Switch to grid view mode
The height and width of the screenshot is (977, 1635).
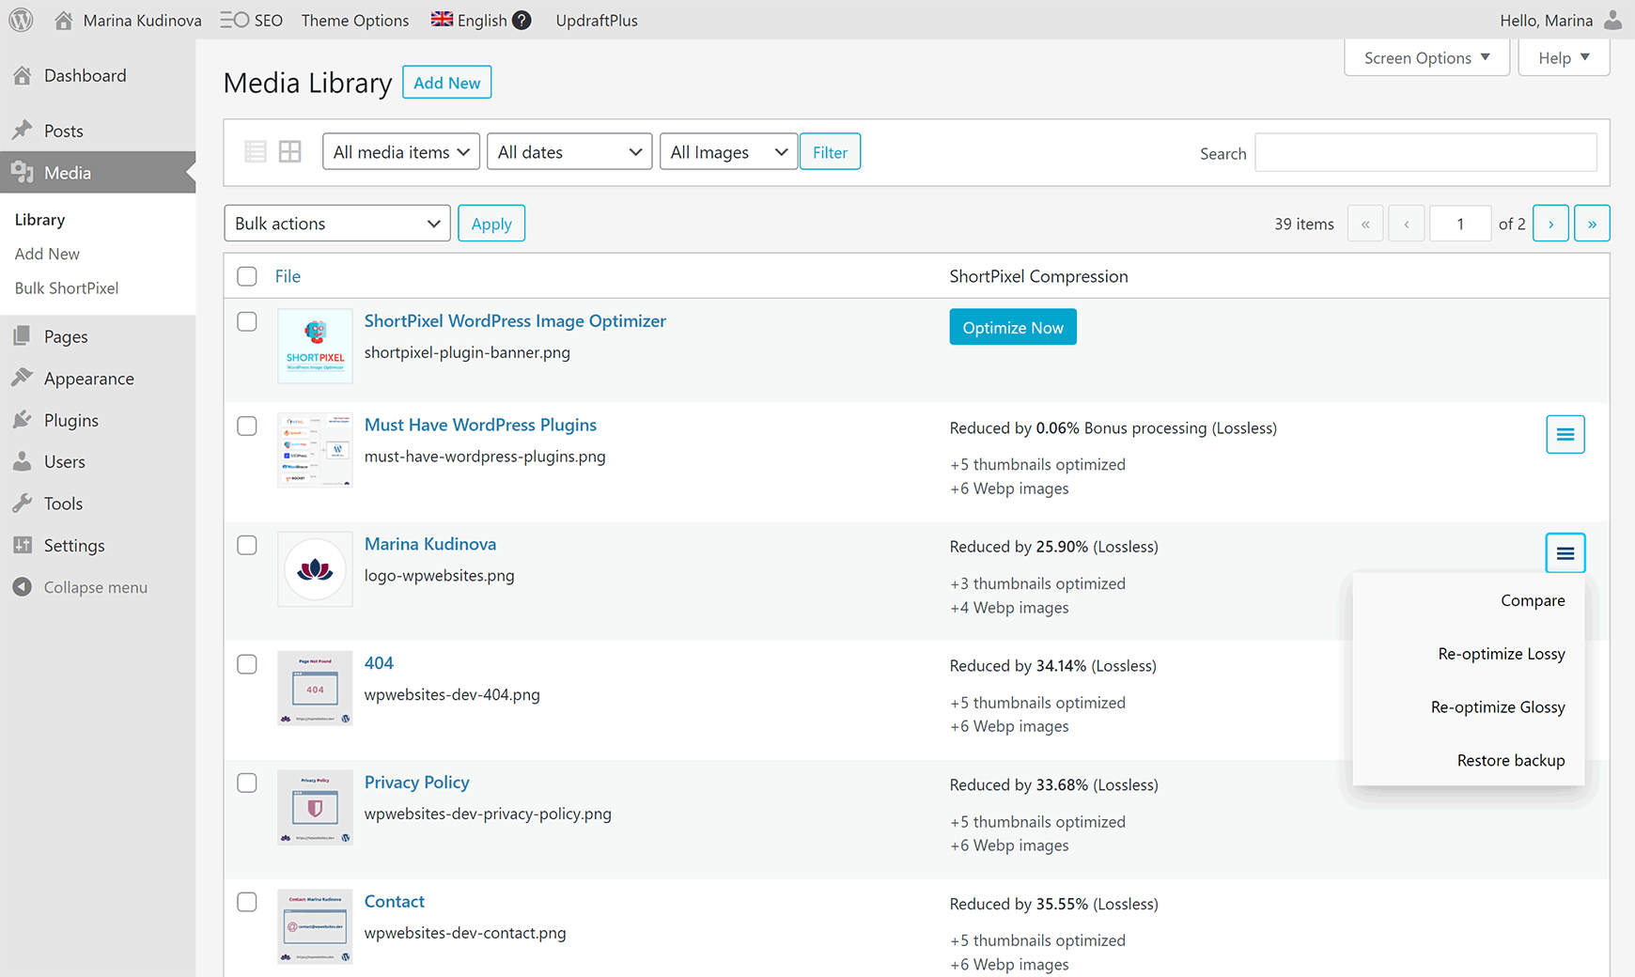(290, 151)
